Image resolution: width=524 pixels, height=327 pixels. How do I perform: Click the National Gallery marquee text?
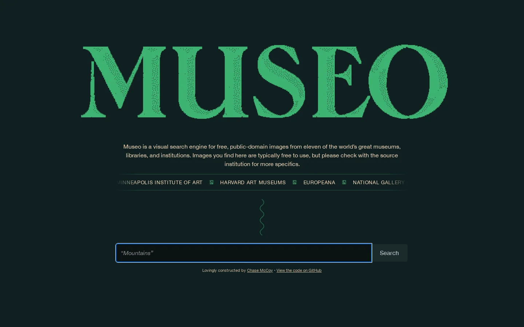coord(378,182)
